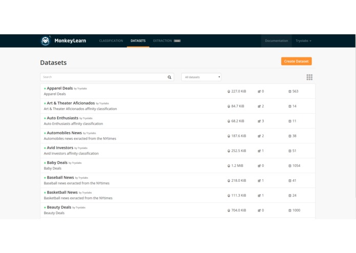Open the Basketball News dataset
Viewport: 356px width, 253px height.
tap(62, 193)
